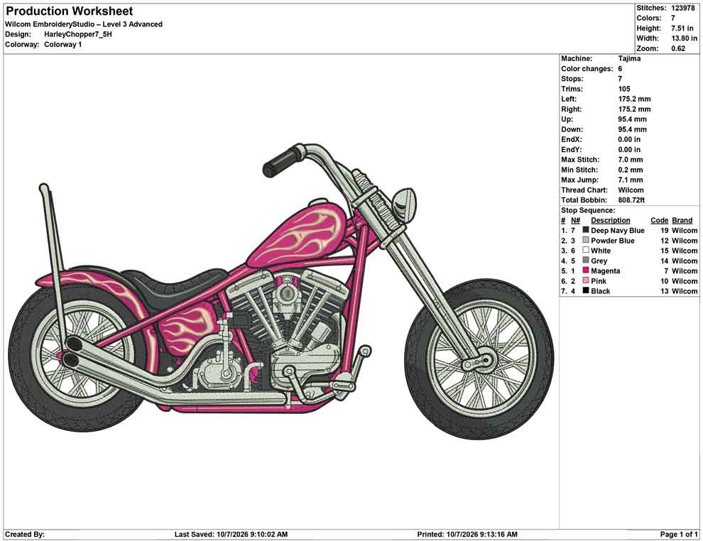
Task: Click the Width value '13.80 in'
Action: 684,38
